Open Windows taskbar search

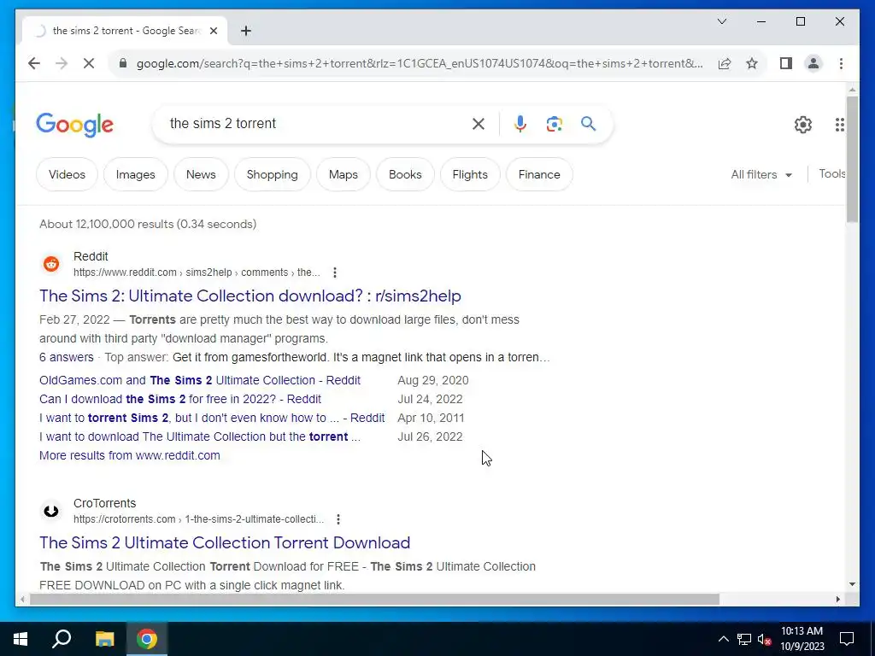tap(62, 639)
